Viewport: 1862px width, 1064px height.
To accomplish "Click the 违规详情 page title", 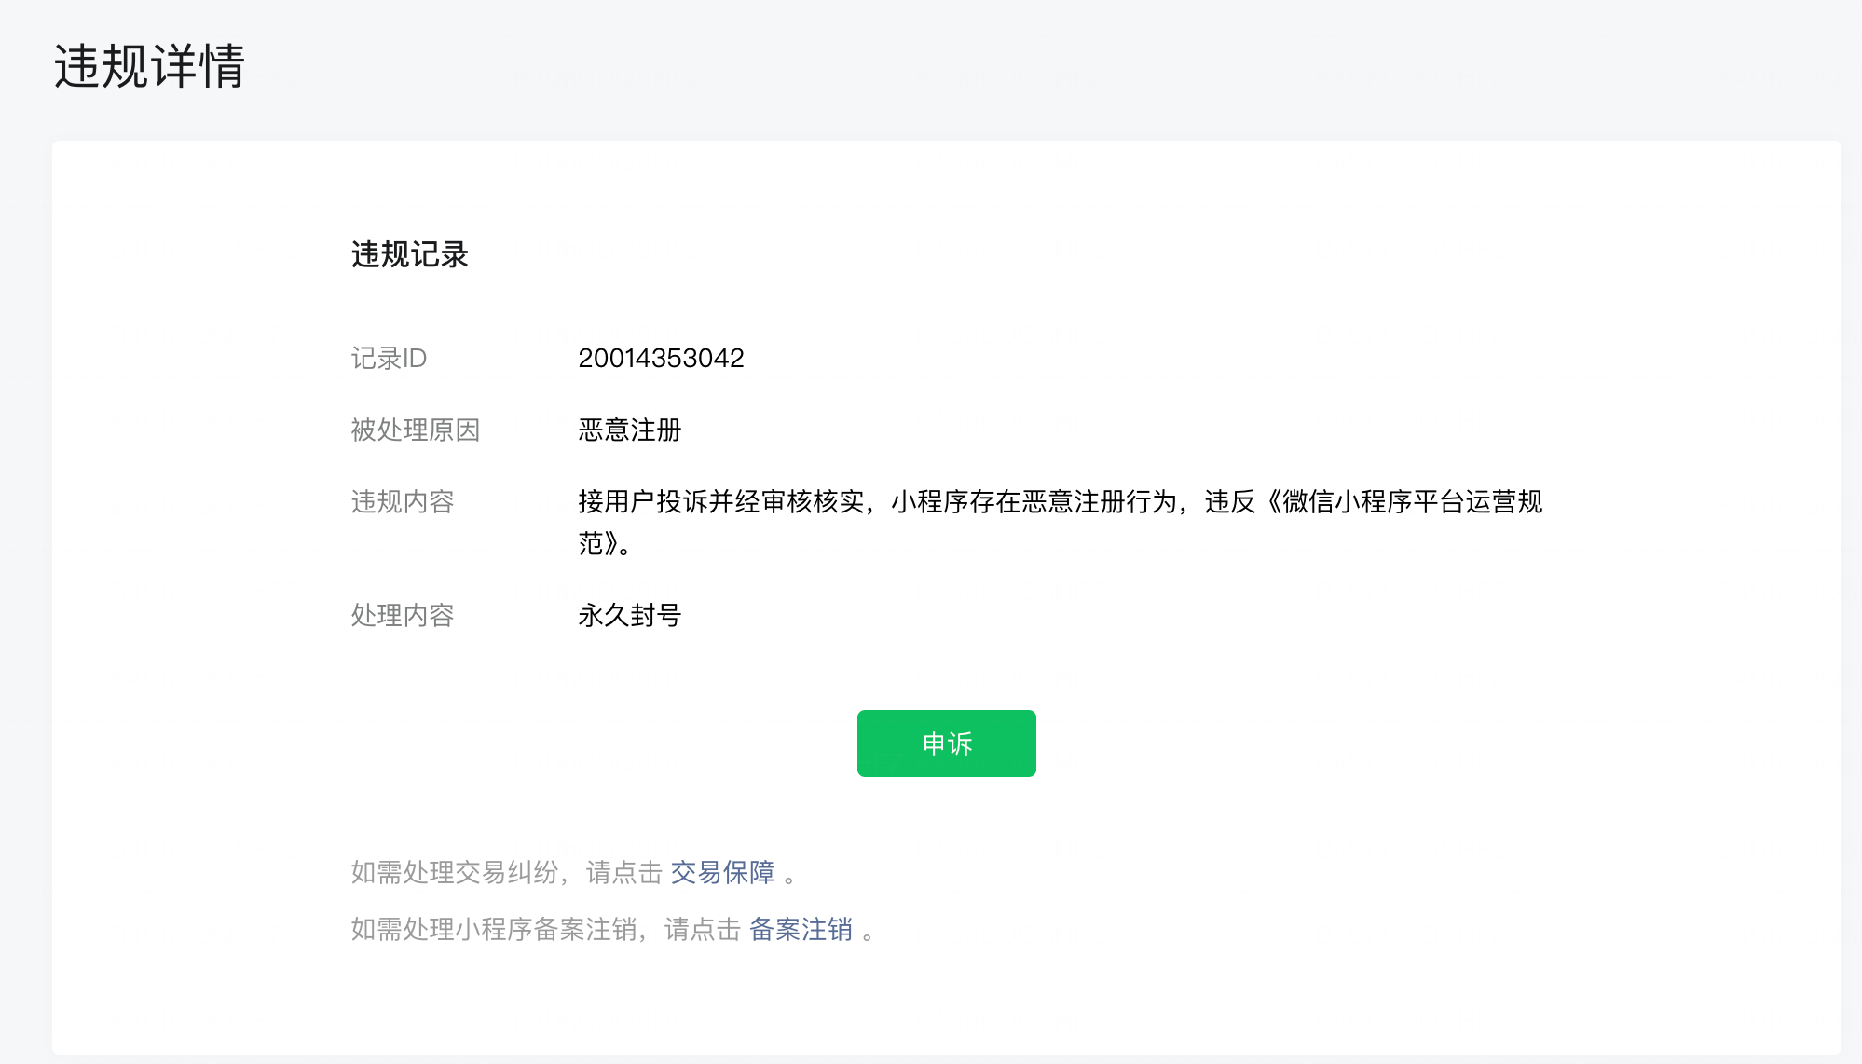I will point(149,67).
